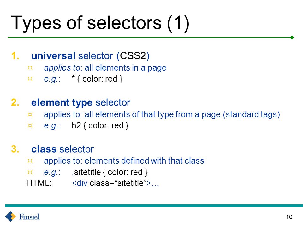
Task: Click bullet icon beside 'elements defined with that class'
Action: (x=30, y=161)
